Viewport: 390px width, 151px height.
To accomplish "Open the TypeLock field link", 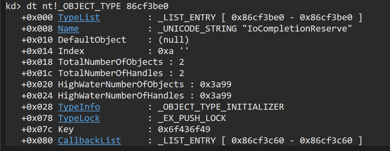I will tap(79, 118).
